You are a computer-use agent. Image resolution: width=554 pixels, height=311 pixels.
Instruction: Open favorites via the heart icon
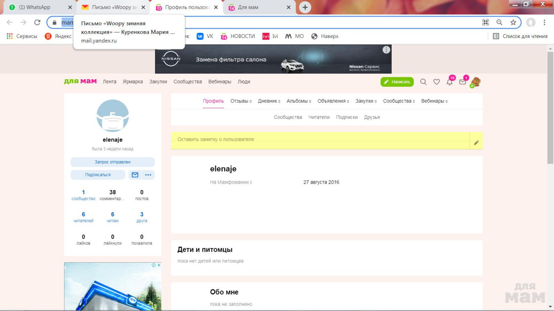pos(436,82)
